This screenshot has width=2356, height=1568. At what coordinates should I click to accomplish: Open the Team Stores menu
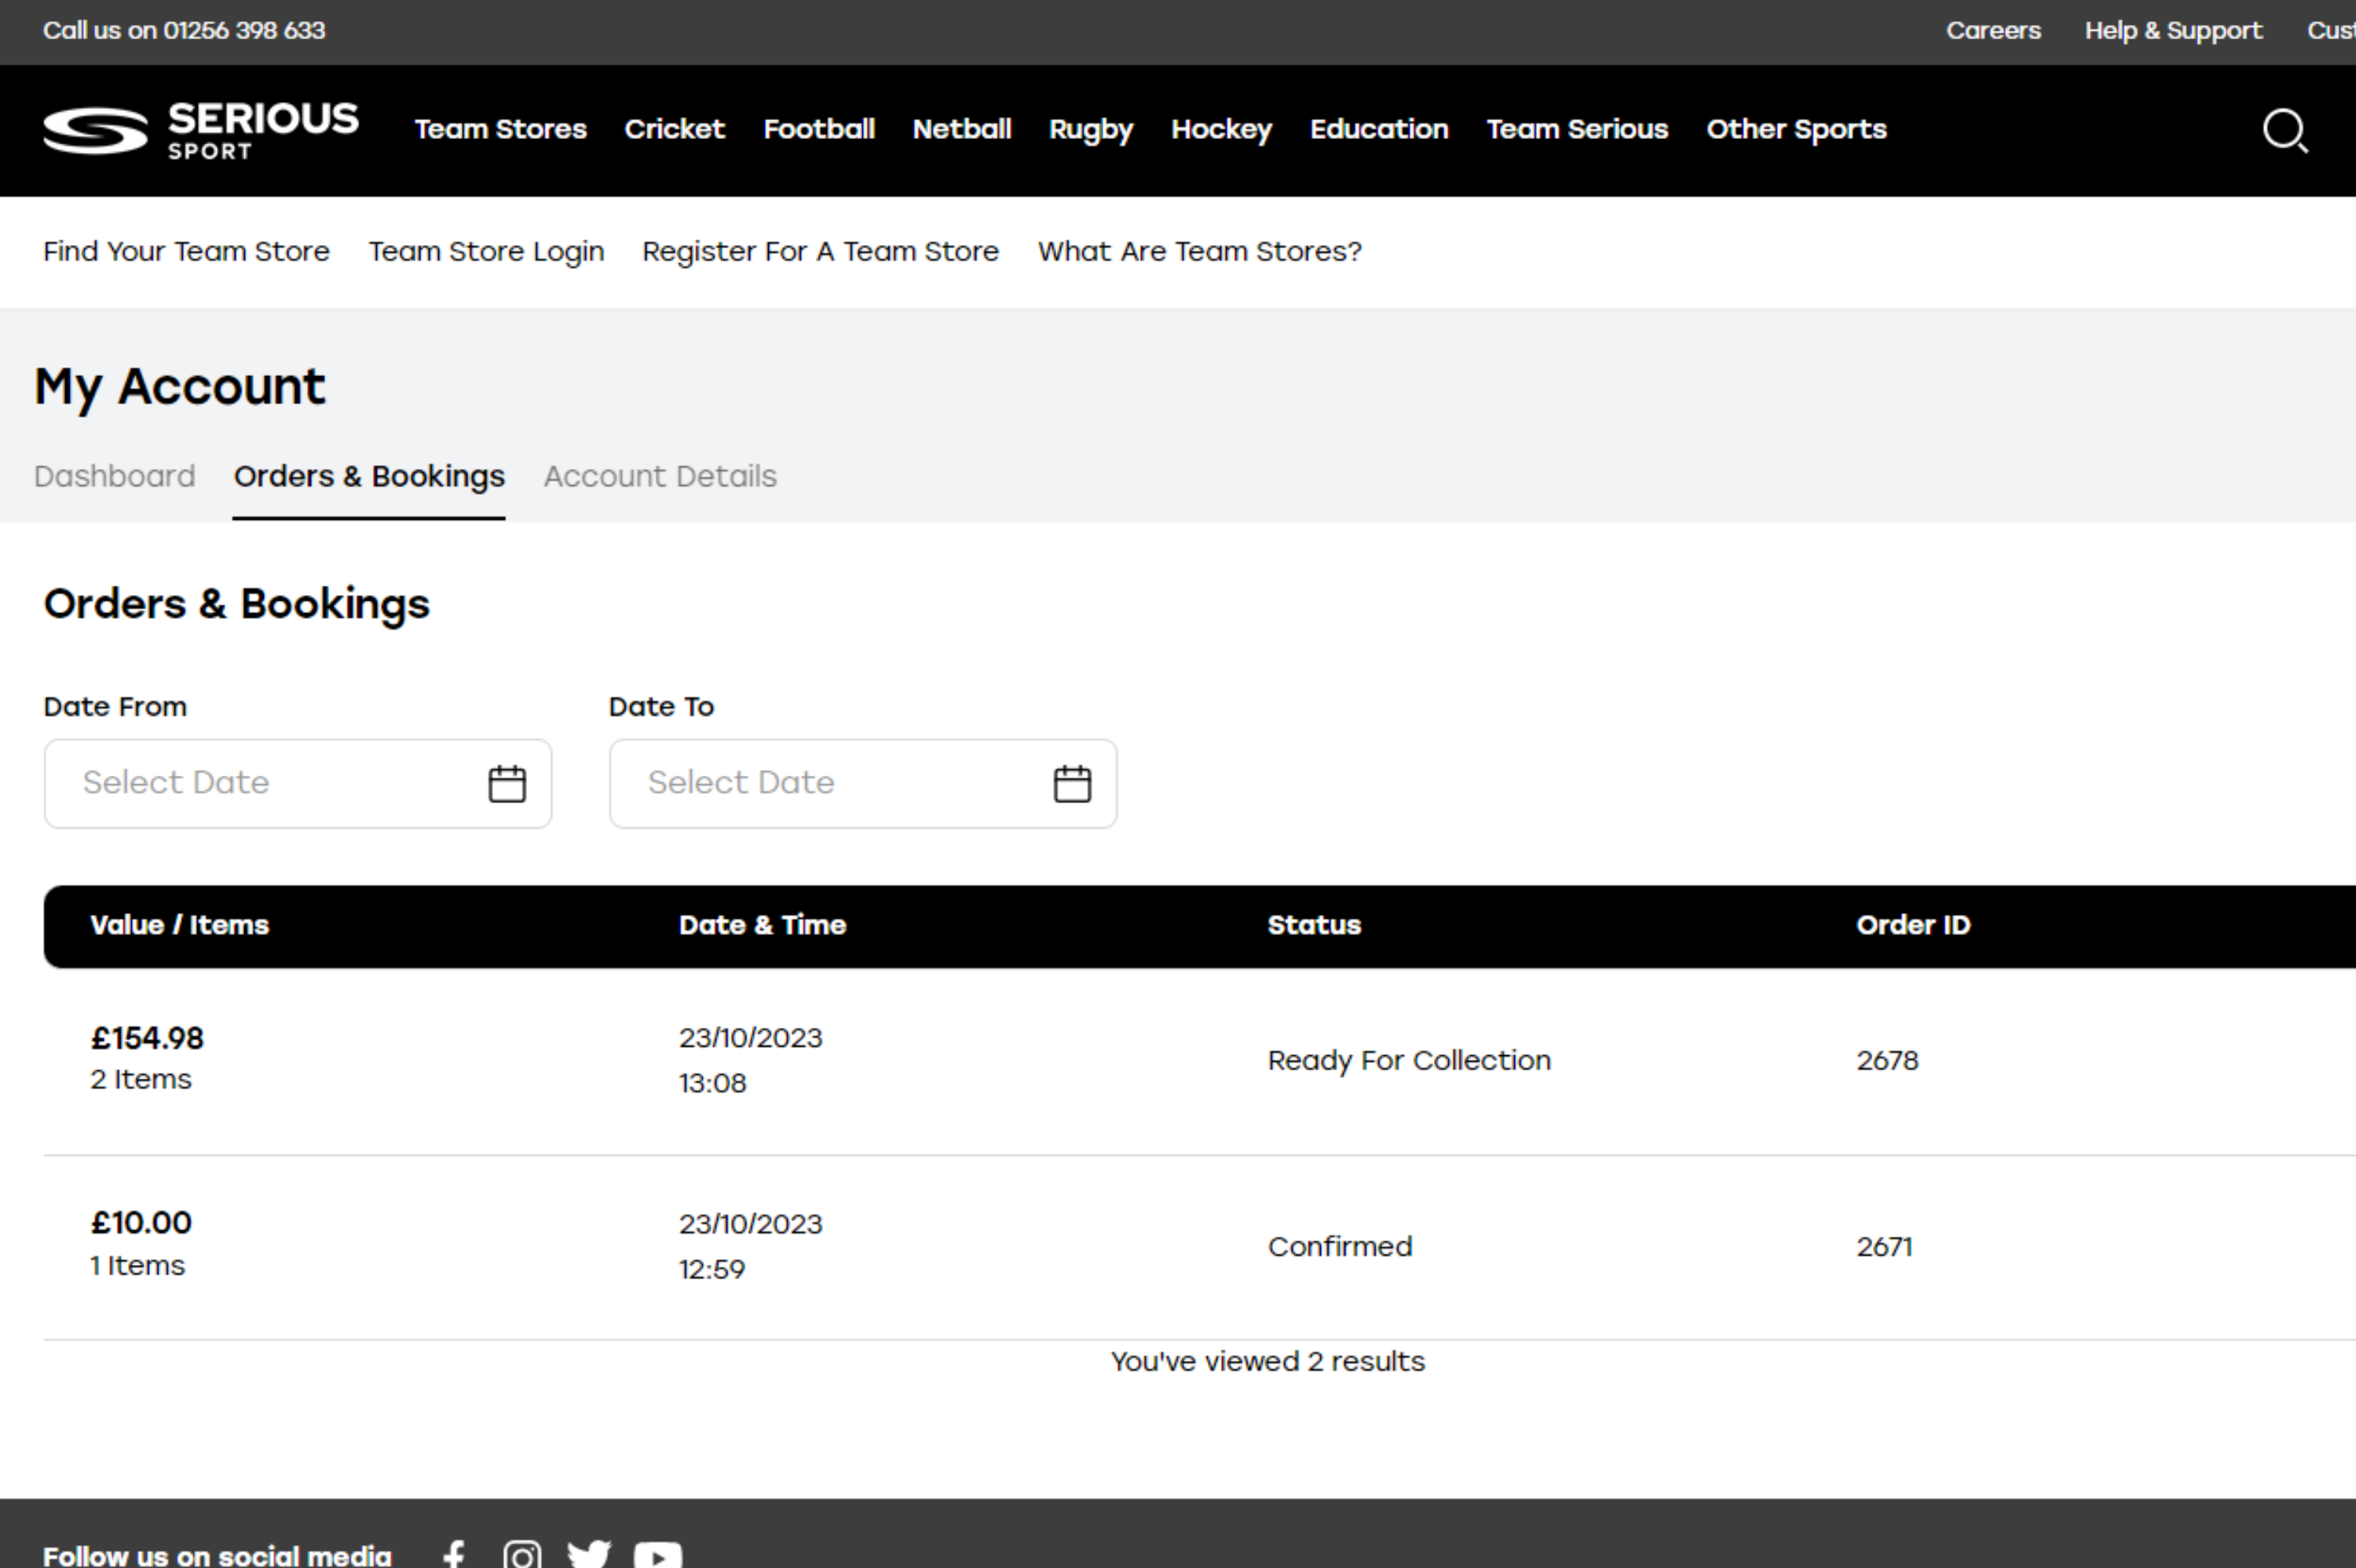pyautogui.click(x=500, y=129)
